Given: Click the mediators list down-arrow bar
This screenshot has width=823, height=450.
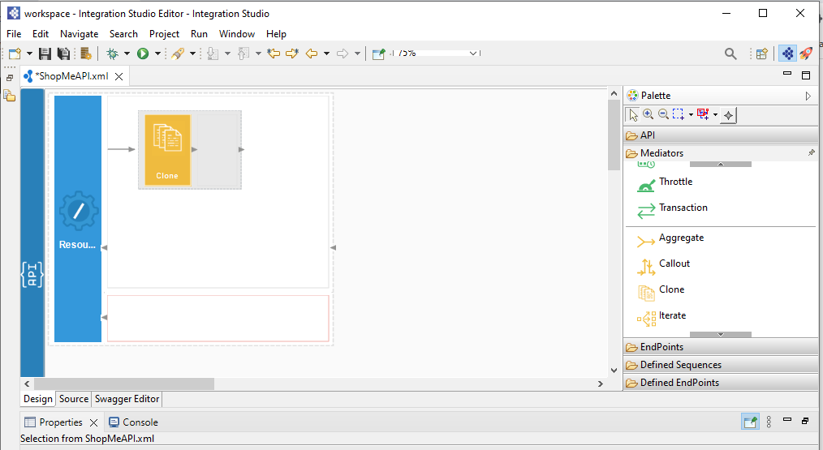Looking at the screenshot, I should (720, 335).
